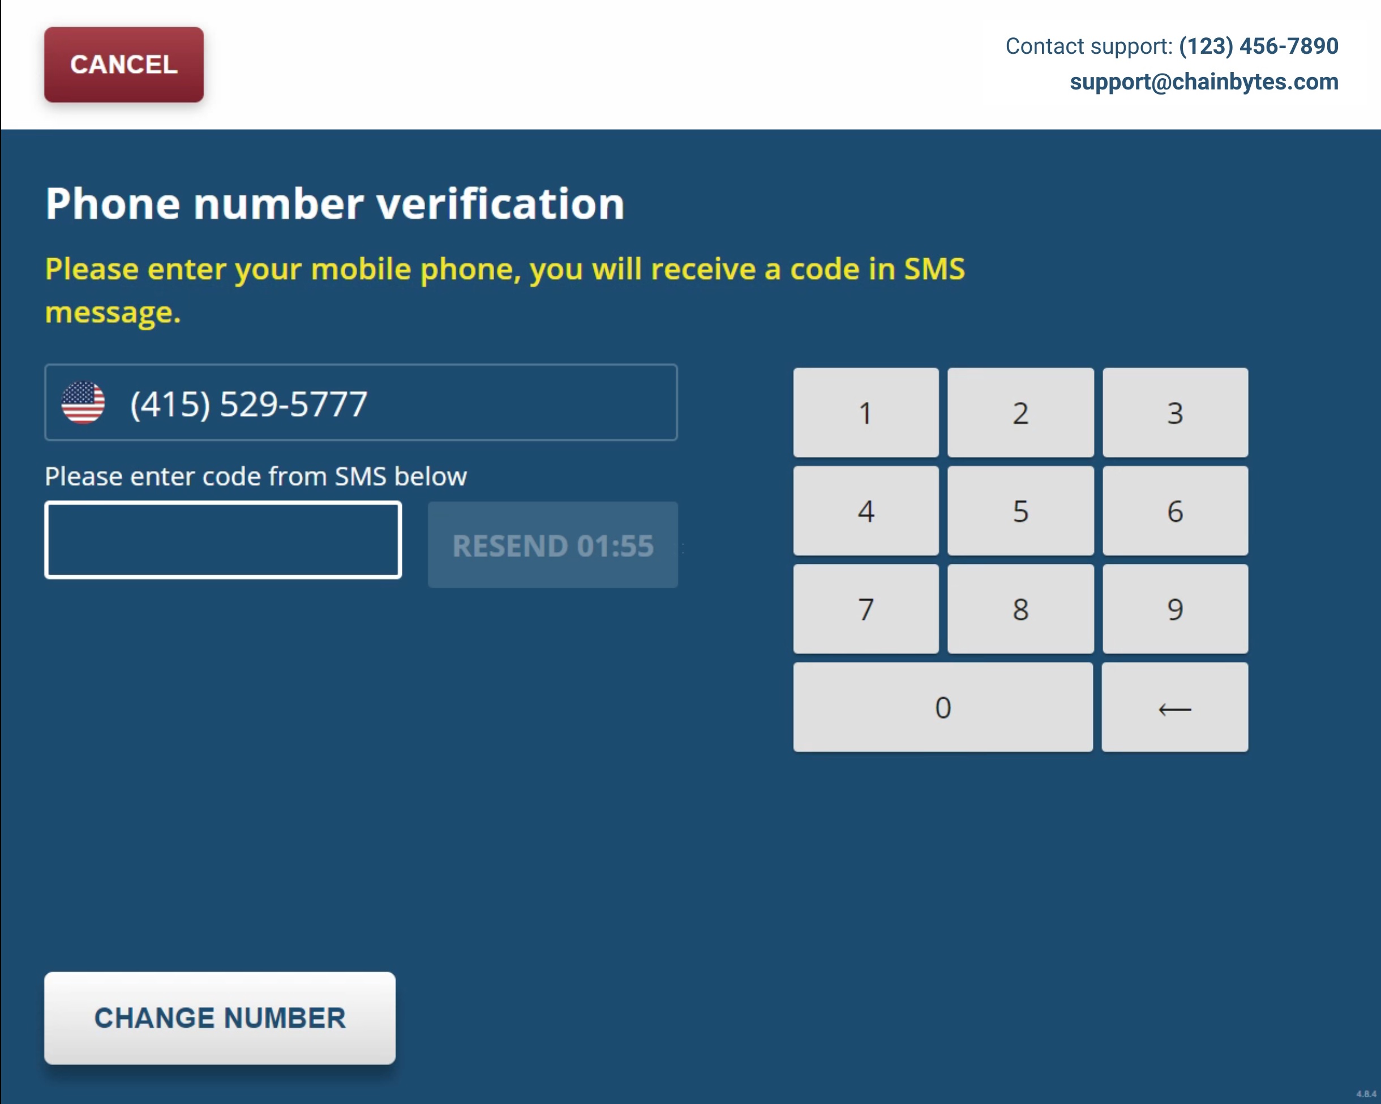Click the RESEND timer button

pyautogui.click(x=552, y=545)
